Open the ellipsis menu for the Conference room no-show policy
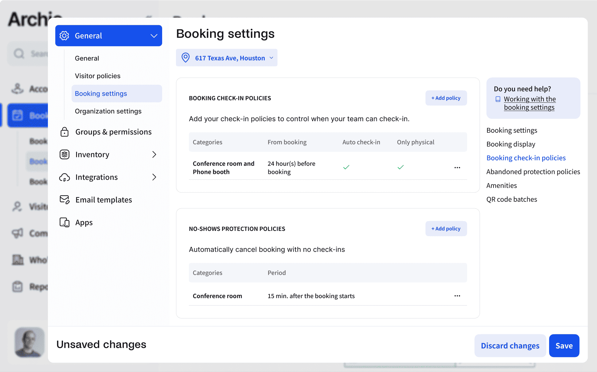Screen dimensions: 597x372 point(457,296)
